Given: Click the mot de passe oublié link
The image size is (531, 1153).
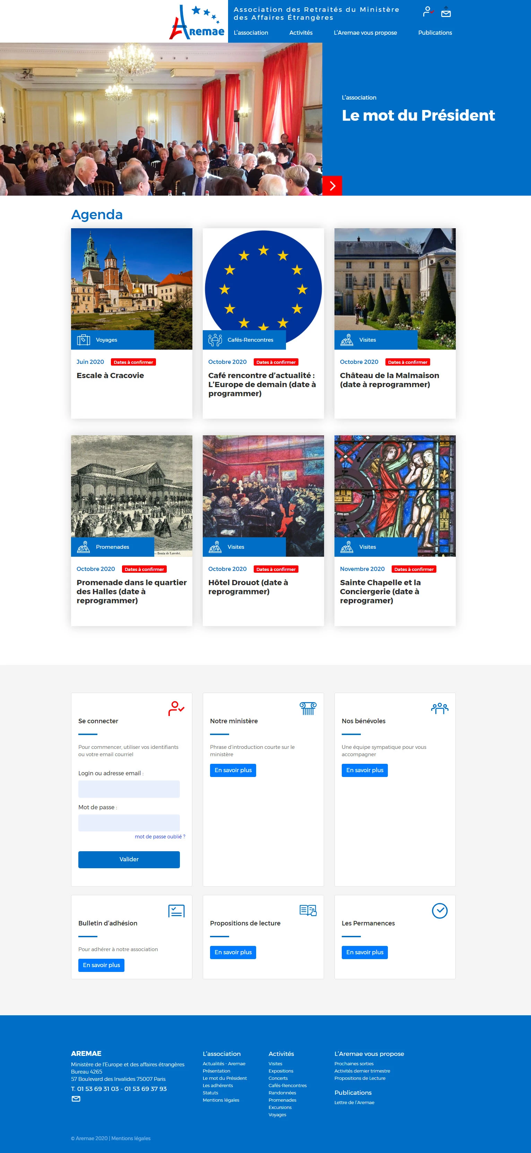Looking at the screenshot, I should click(160, 837).
